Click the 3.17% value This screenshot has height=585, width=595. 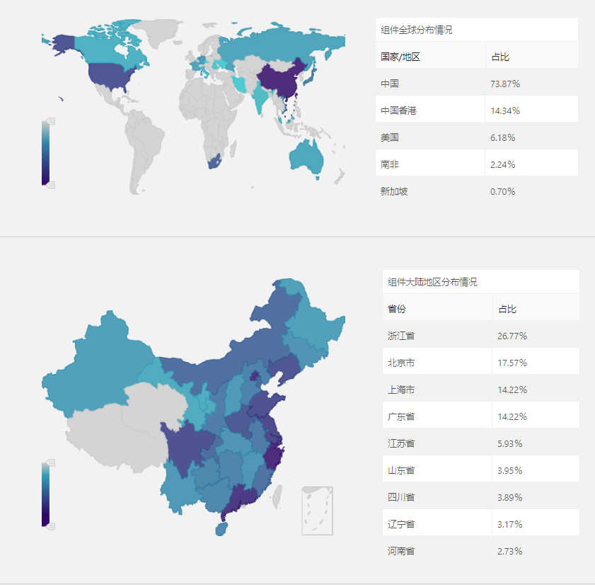point(510,525)
